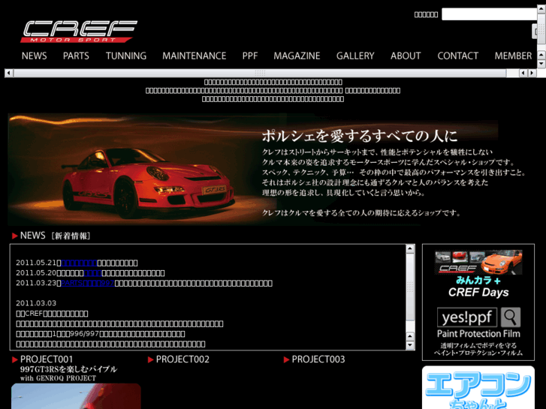Open the link in the 2011.05.21 news entry
This screenshot has height=409, width=546.
[x=79, y=263]
